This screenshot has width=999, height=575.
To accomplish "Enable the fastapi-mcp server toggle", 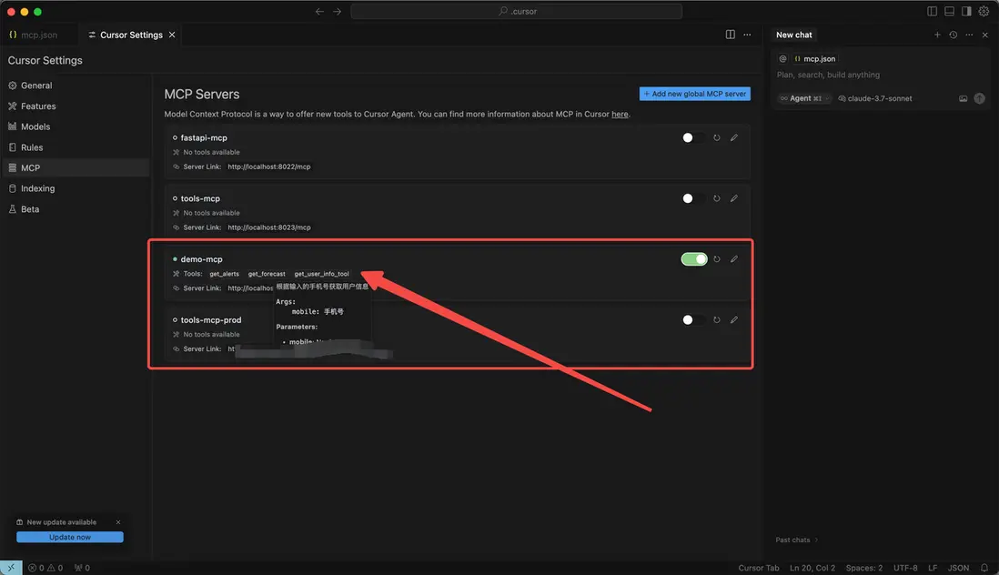I will pos(692,138).
